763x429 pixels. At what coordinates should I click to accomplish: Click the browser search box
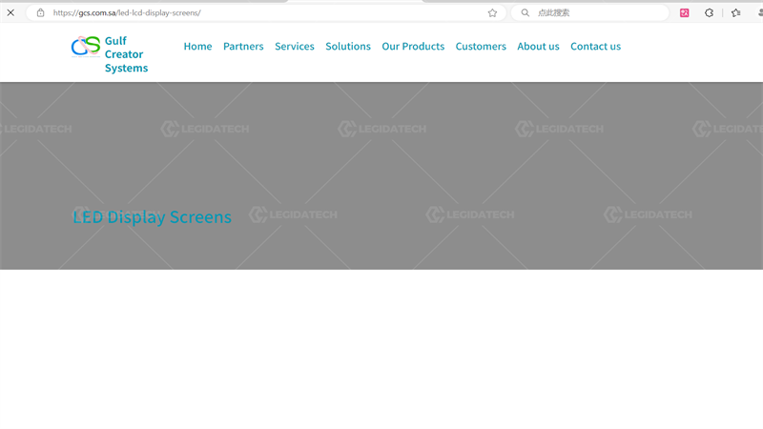pos(589,12)
